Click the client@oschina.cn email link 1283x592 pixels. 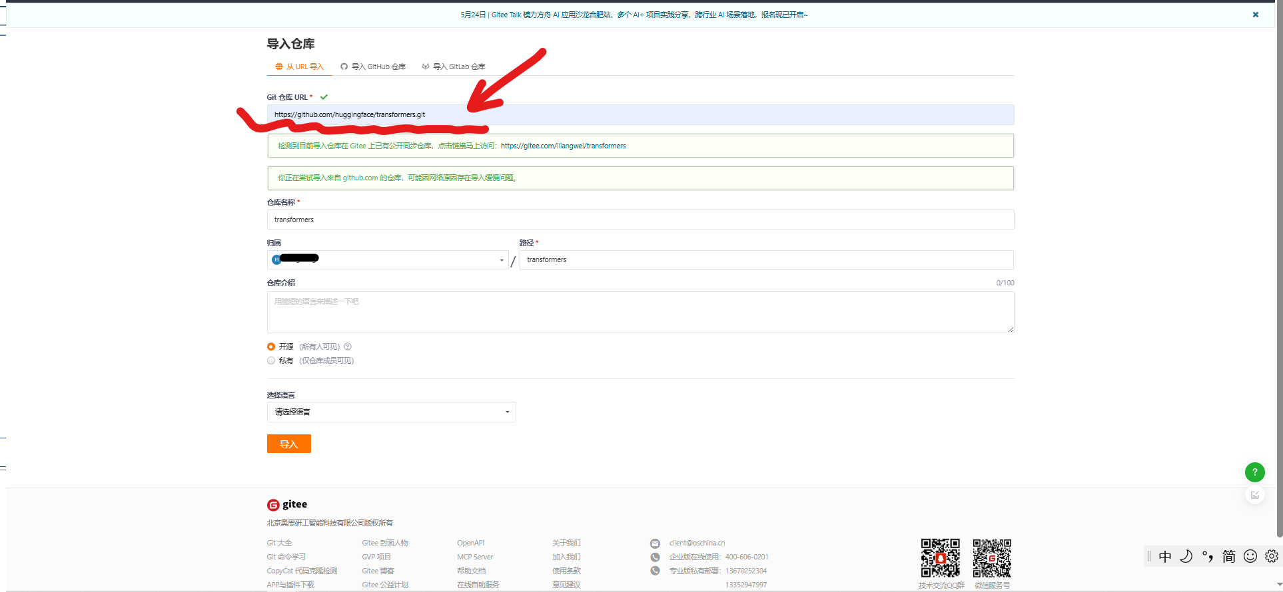tap(697, 543)
